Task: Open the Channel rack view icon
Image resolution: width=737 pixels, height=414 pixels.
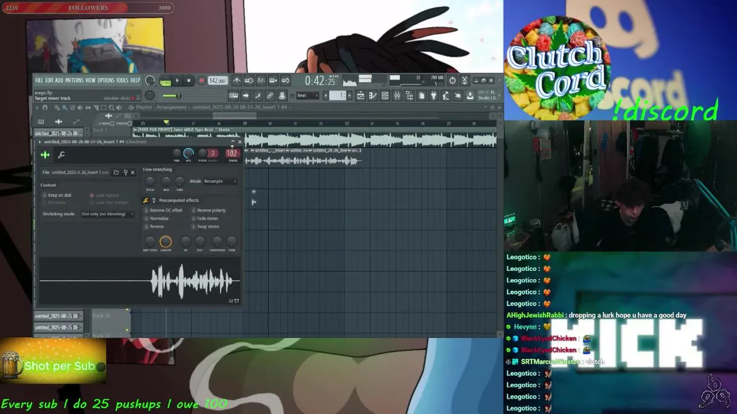Action: [385, 95]
